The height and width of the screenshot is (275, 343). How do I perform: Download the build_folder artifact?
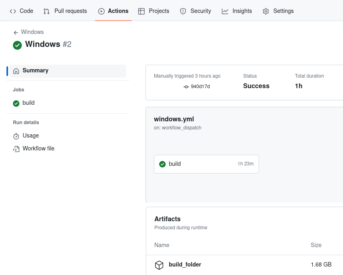[185, 264]
